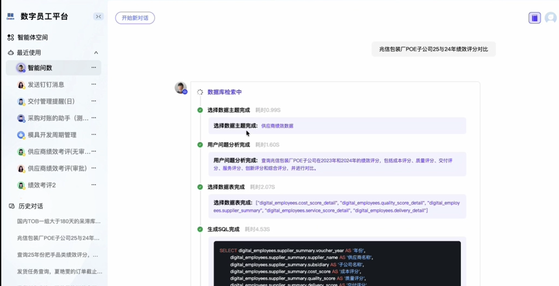Open 供应商绩效考评(审批) agent
This screenshot has width=559, height=286.
(57, 168)
